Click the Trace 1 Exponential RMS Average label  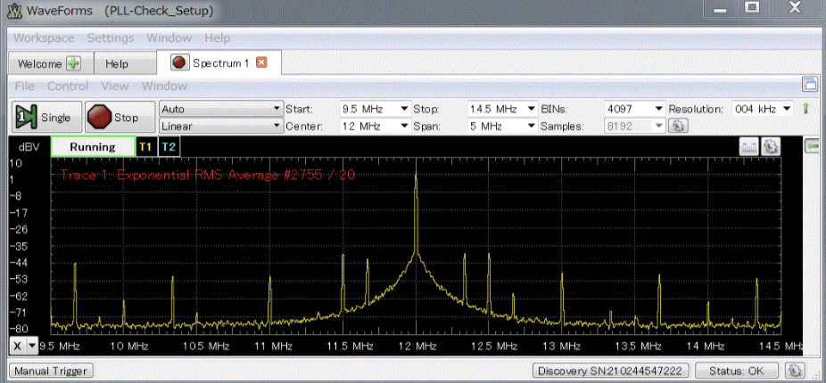[208, 175]
